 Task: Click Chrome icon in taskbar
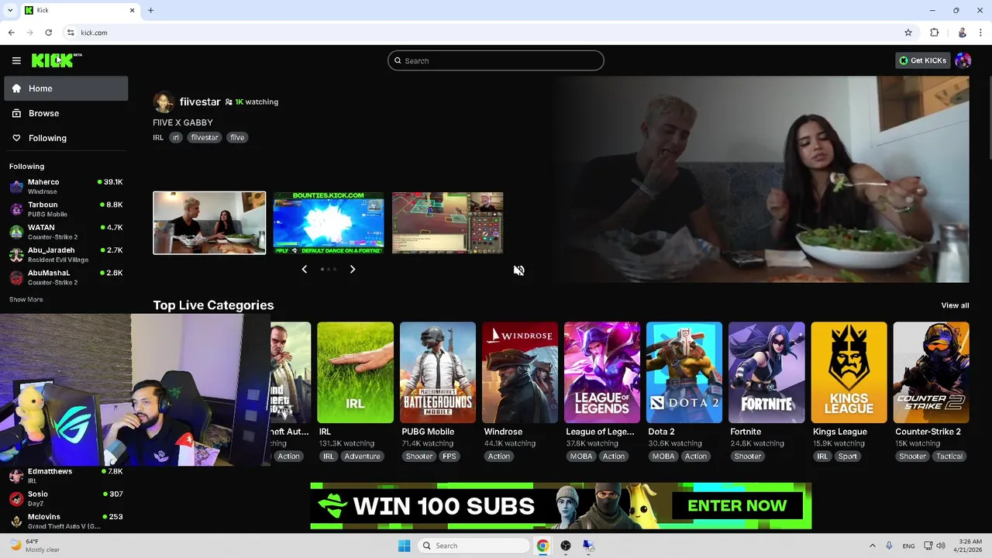(542, 546)
